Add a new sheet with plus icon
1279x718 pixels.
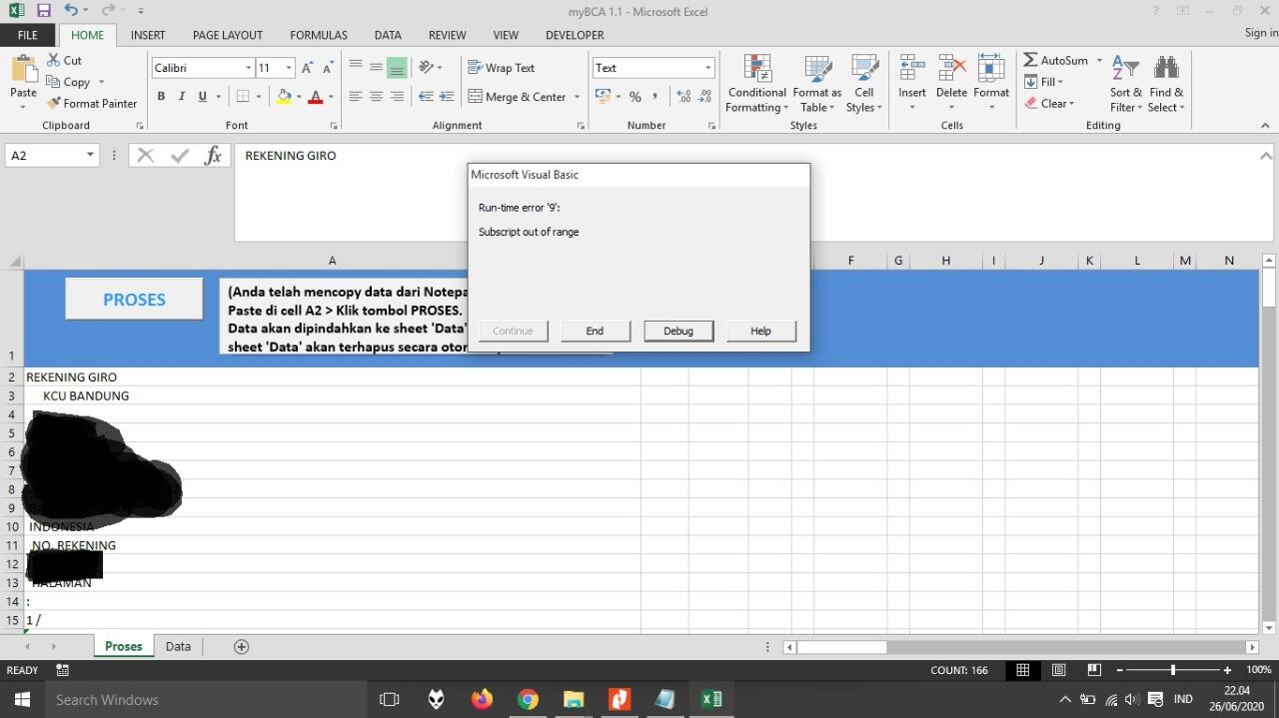241,646
